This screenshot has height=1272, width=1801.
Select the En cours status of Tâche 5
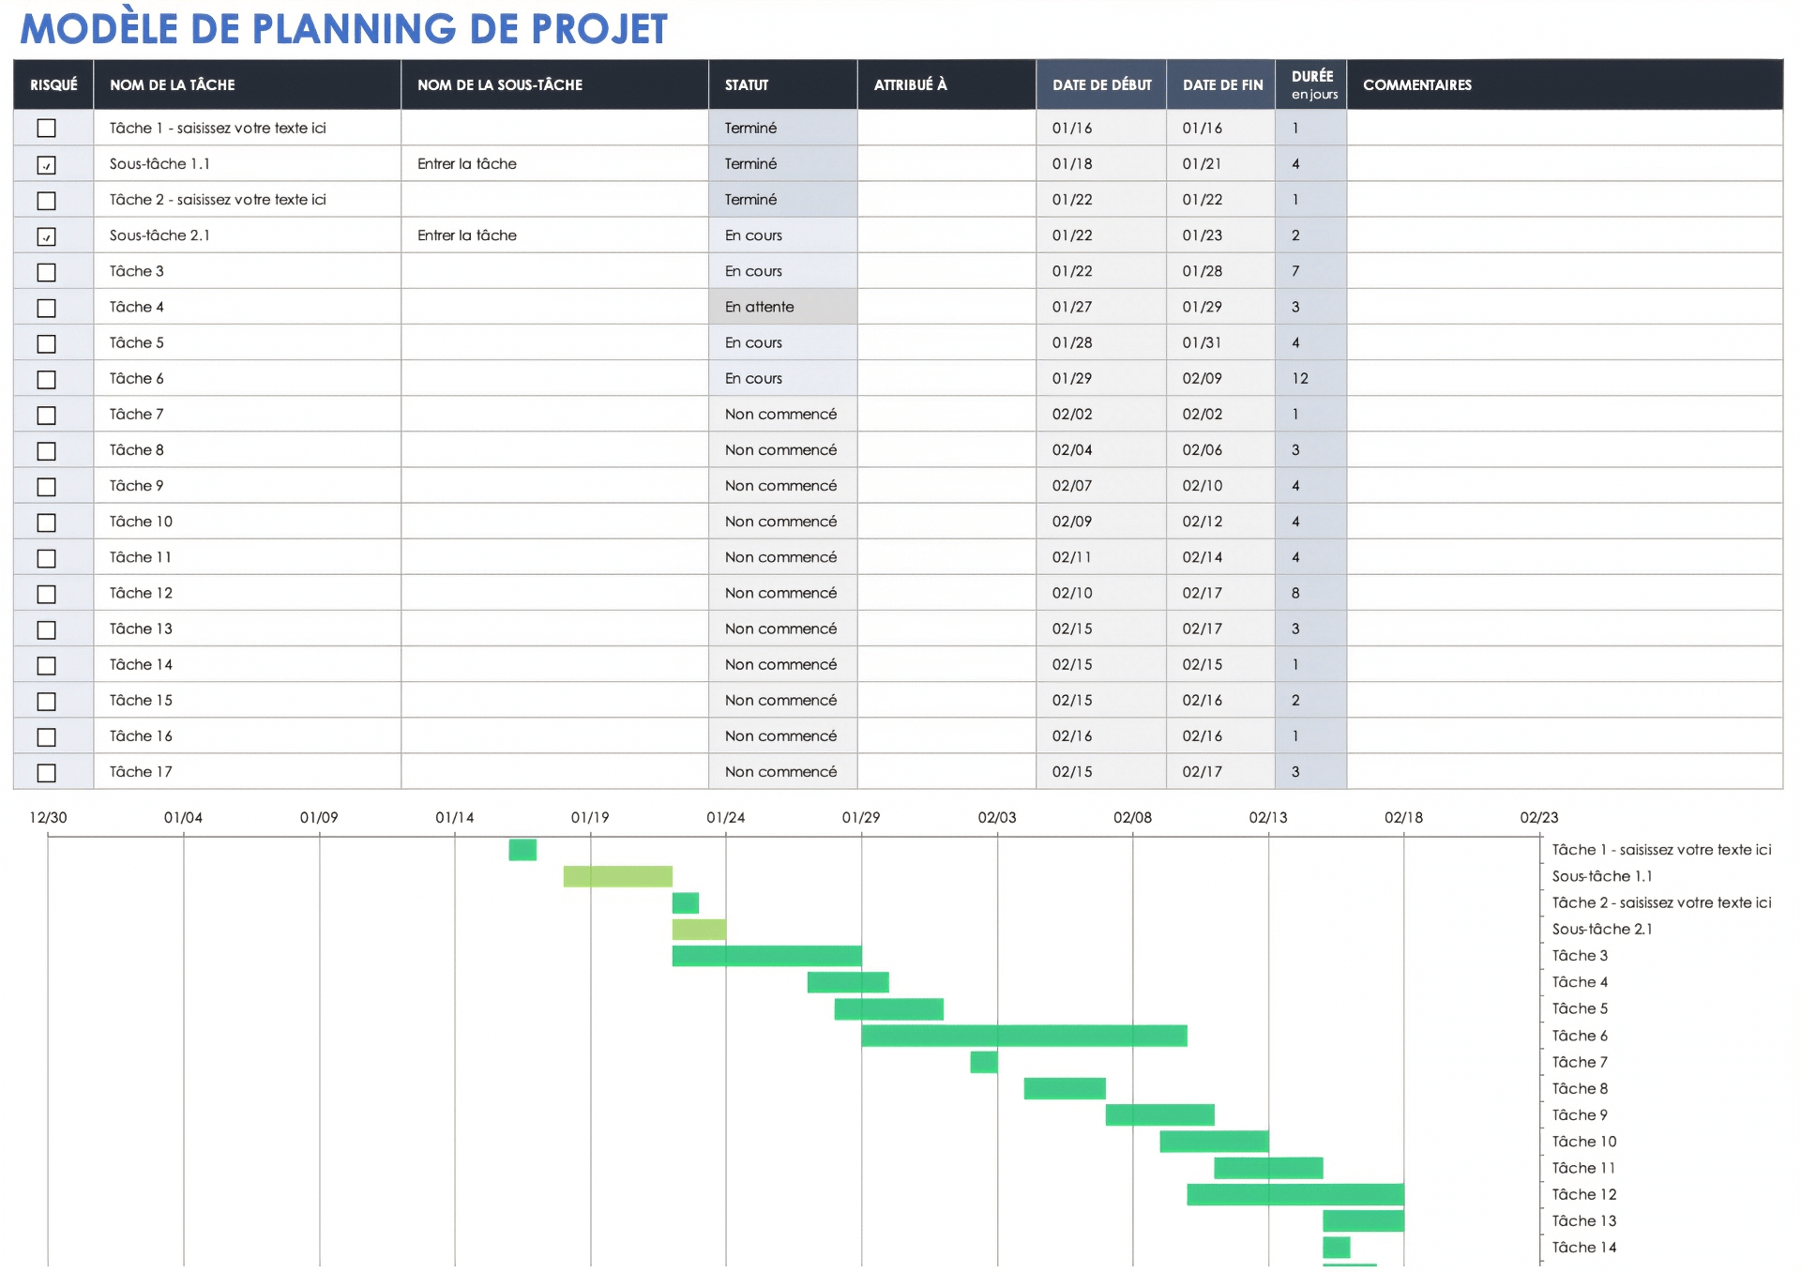point(783,342)
